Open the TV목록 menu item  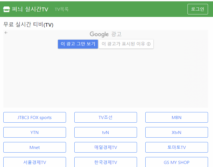tap(62, 9)
